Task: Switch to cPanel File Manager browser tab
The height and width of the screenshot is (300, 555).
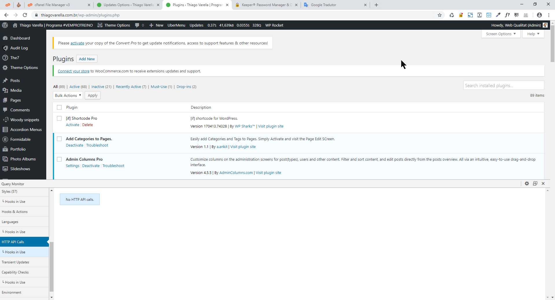Action: pyautogui.click(x=58, y=5)
